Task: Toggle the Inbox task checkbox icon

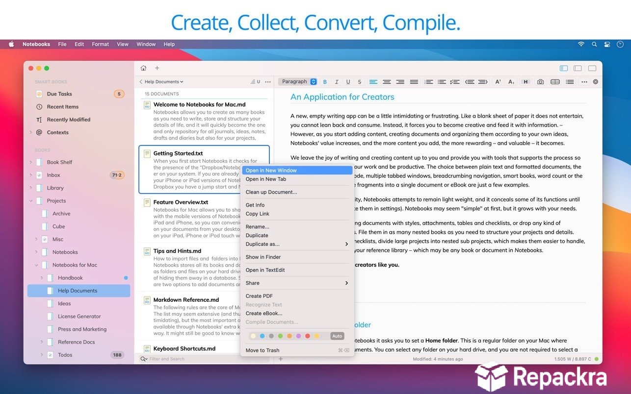Action: (39, 175)
